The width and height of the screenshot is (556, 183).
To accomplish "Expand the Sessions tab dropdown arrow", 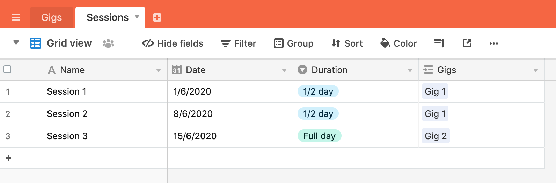I will tap(137, 17).
